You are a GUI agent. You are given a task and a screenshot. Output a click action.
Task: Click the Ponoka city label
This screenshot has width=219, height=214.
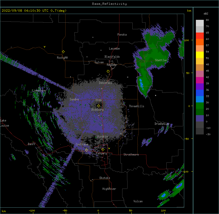click(122, 35)
